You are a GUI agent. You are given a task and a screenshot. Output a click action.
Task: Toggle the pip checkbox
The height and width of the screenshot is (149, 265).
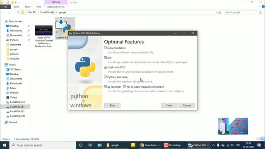106,58
